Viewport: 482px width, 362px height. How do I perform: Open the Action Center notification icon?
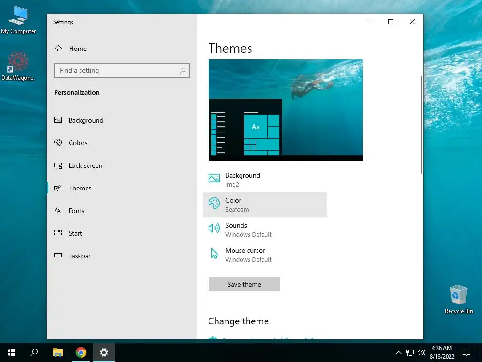[x=466, y=353]
